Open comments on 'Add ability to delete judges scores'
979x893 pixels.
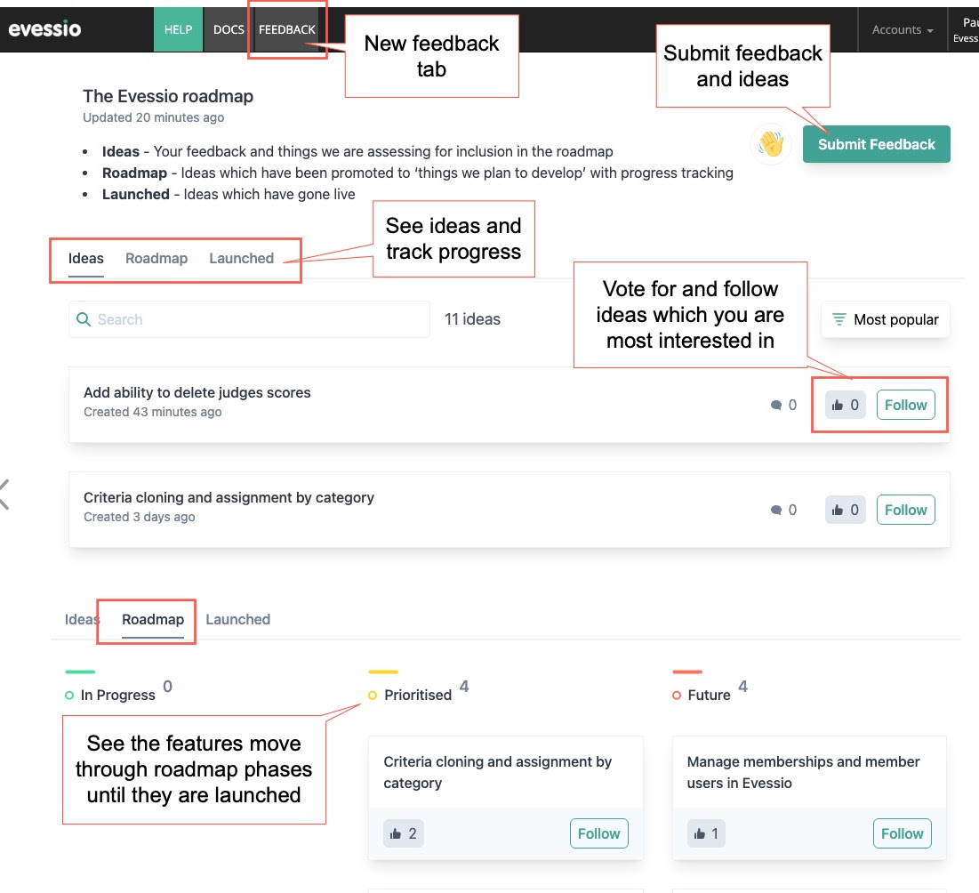pyautogui.click(x=783, y=406)
